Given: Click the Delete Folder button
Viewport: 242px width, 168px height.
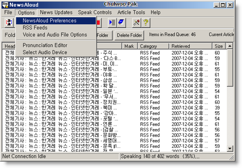Looking at the screenshot, I should [129, 35].
